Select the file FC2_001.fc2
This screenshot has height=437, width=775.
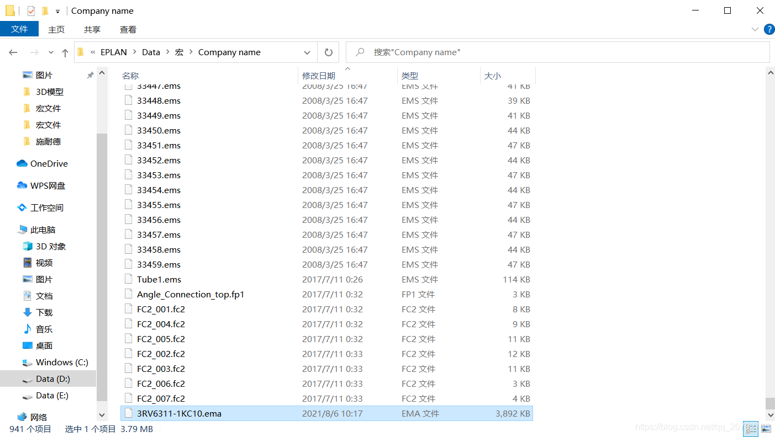tap(161, 309)
